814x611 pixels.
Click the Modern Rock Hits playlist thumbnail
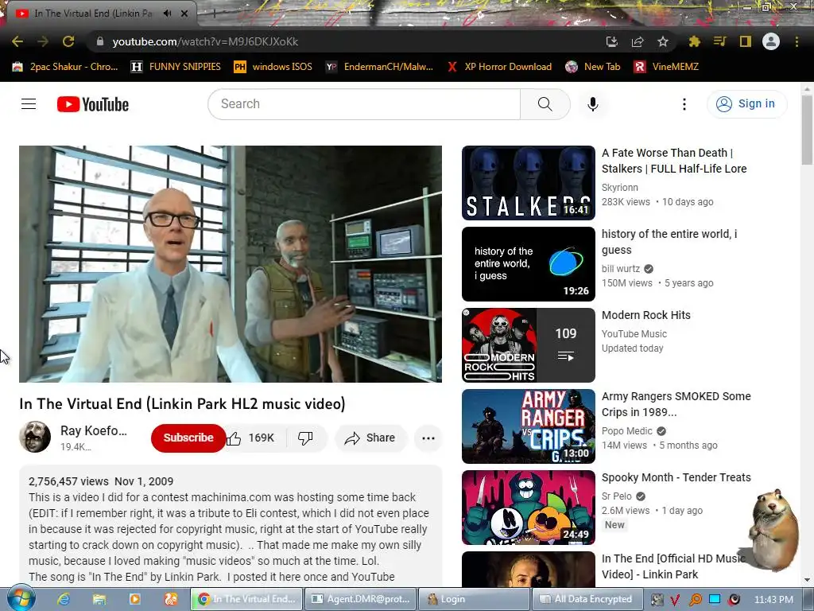(x=529, y=345)
